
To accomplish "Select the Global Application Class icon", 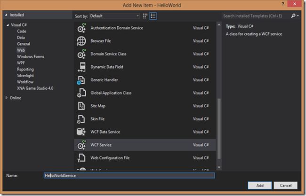I will [81, 93].
